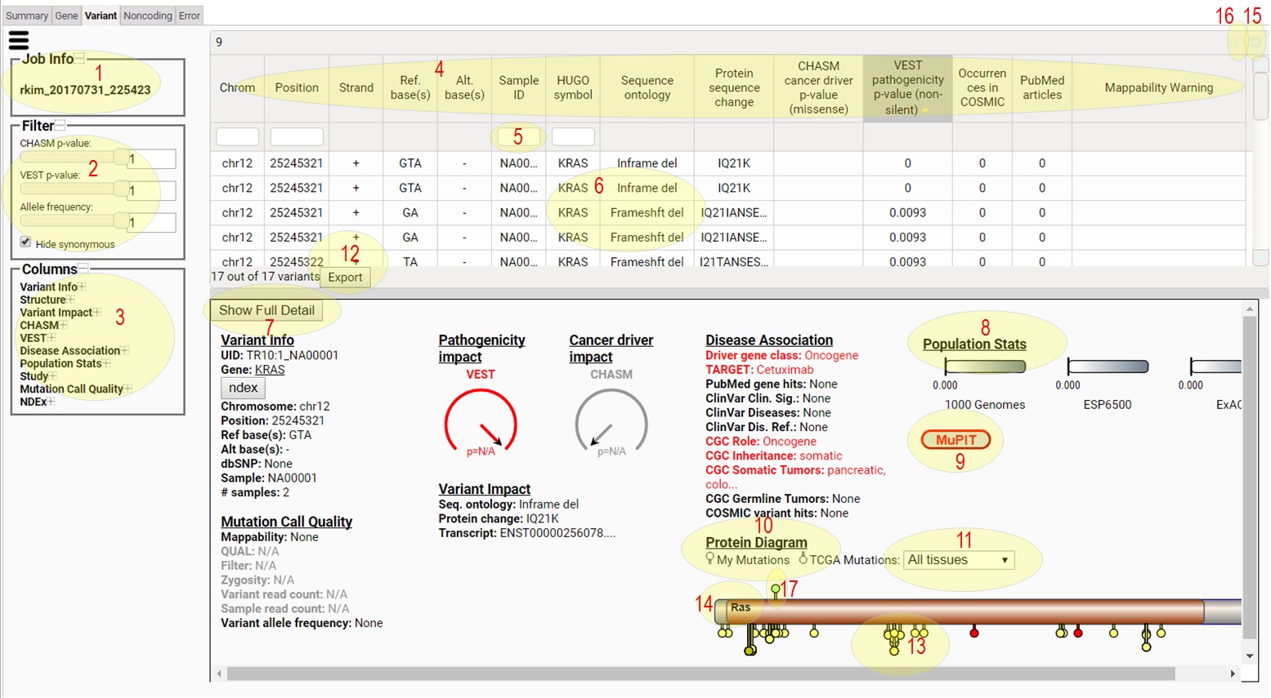Viewport: 1271px width, 698px height.
Task: Focus the Allele frequency number field
Action: tap(151, 222)
